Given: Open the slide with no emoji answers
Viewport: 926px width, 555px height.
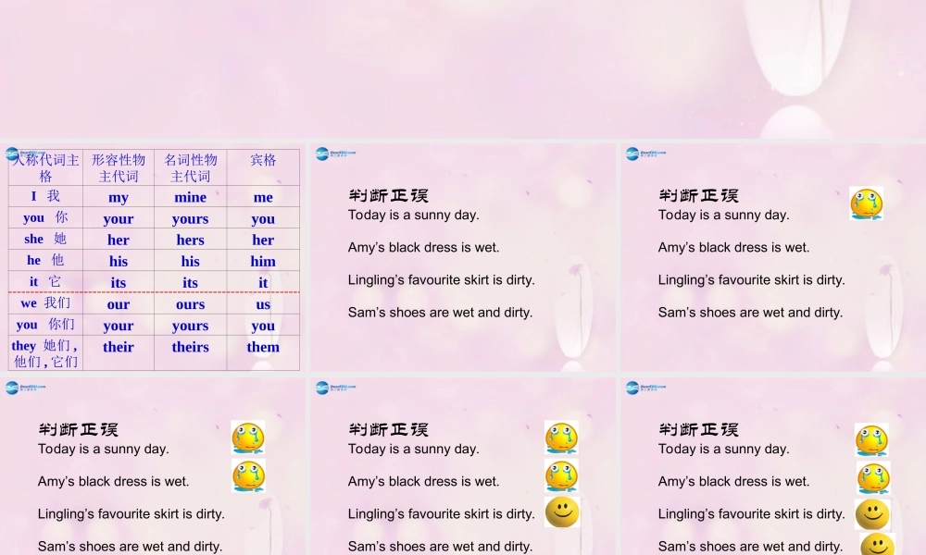Looking at the screenshot, I should tap(462, 258).
